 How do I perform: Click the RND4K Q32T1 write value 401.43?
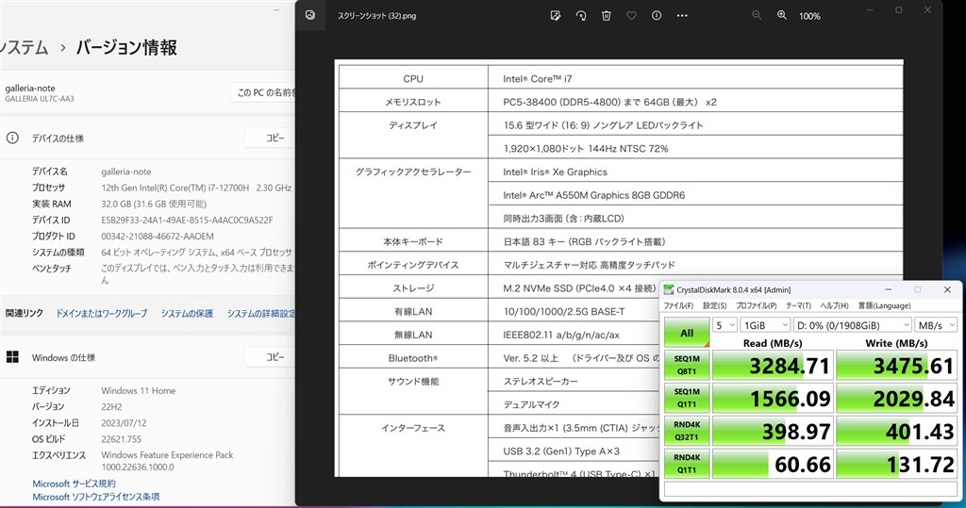point(897,431)
